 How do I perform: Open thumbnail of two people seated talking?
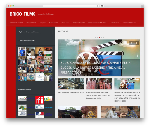coord(121,112)
